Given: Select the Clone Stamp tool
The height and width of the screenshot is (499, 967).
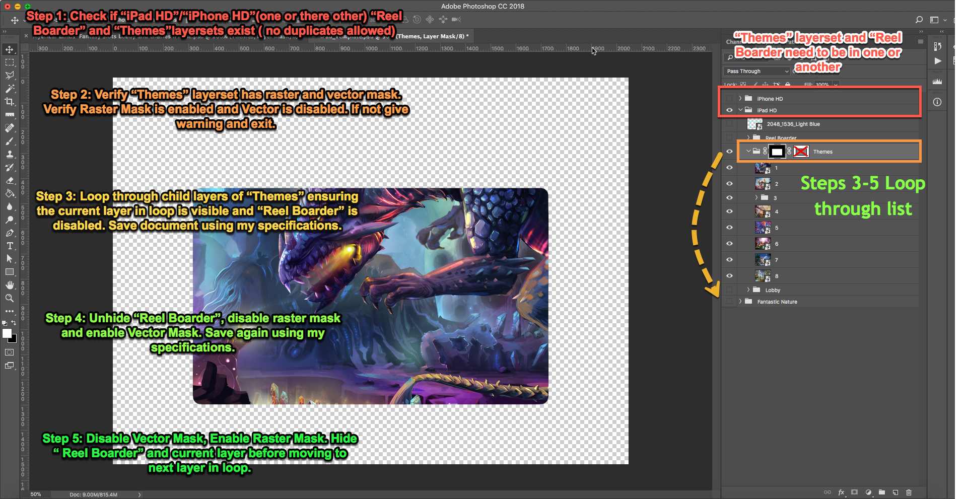Looking at the screenshot, I should point(10,154).
